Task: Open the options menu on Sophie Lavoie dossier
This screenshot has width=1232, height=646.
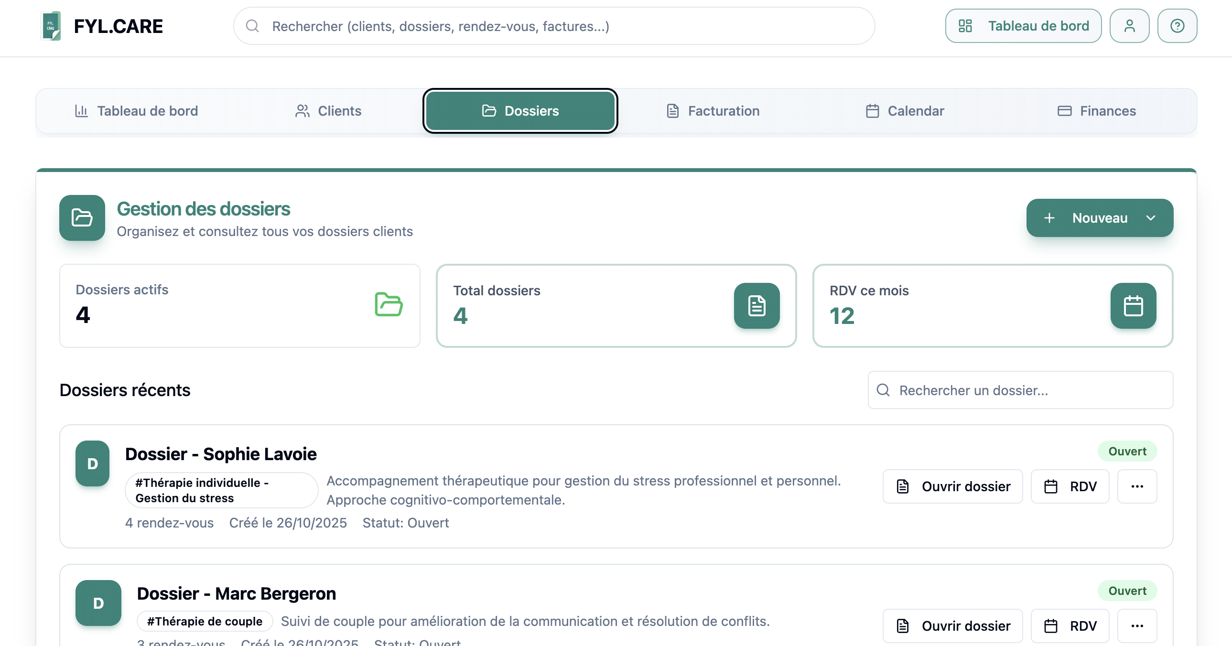Action: coord(1137,486)
